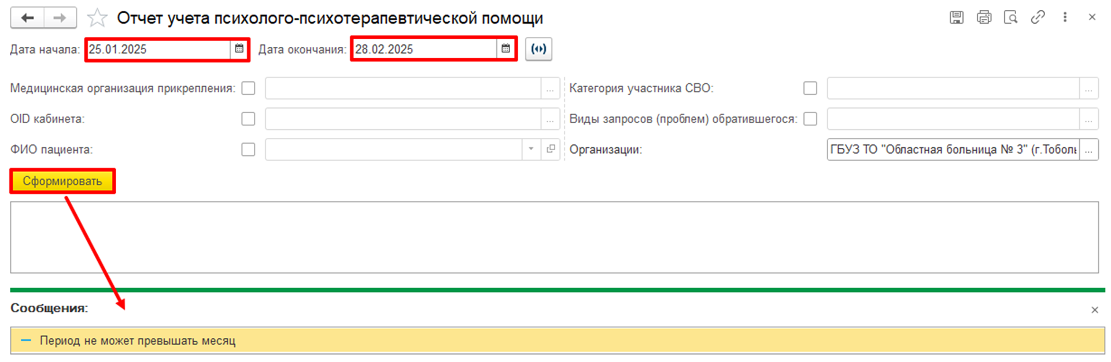
Task: Click the forward navigation arrow
Action: 60,18
